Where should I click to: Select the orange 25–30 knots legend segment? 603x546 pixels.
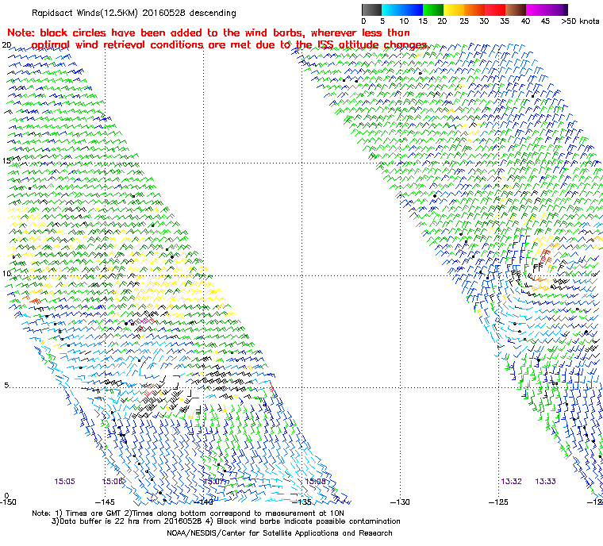pyautogui.click(x=474, y=10)
